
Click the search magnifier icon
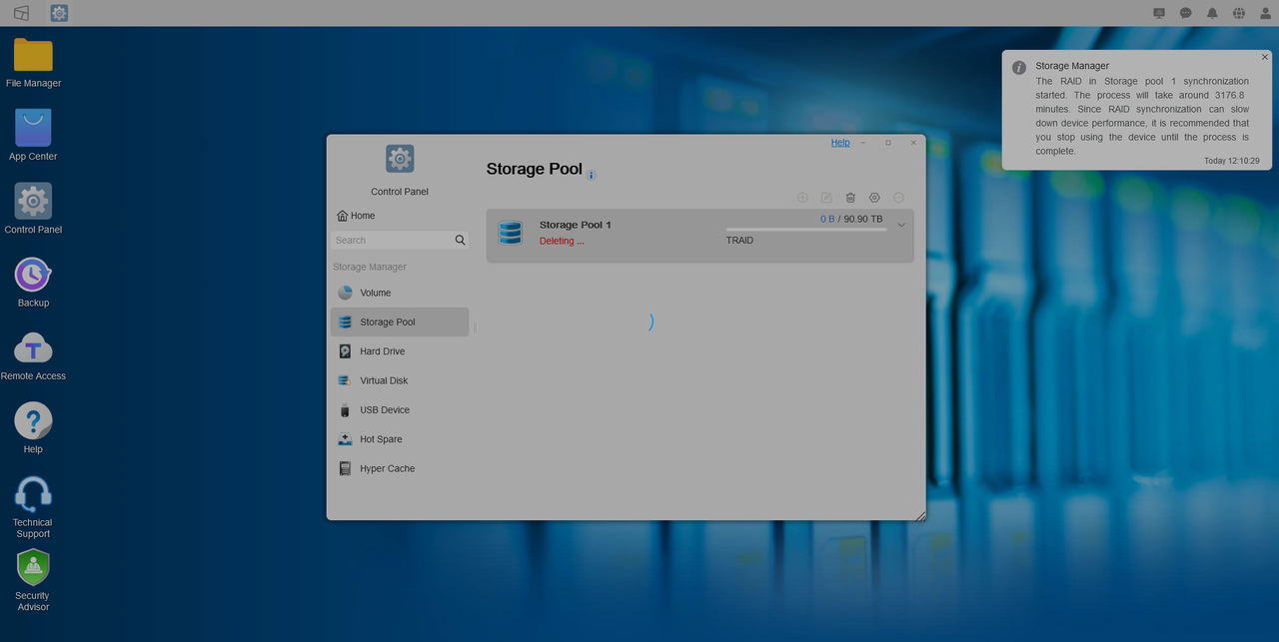click(460, 240)
